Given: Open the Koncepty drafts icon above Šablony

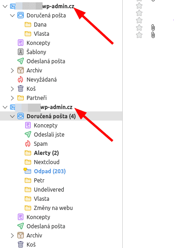Looking at the screenshot, I should [21, 43].
